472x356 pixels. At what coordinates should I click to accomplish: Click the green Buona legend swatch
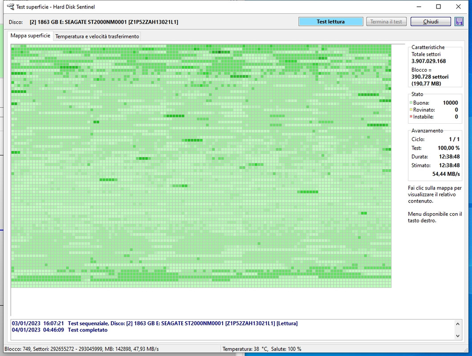[x=411, y=103]
